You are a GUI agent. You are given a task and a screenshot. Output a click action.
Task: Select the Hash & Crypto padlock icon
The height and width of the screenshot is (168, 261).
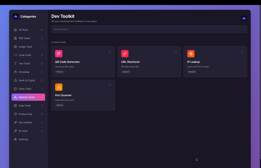[x=16, y=80]
